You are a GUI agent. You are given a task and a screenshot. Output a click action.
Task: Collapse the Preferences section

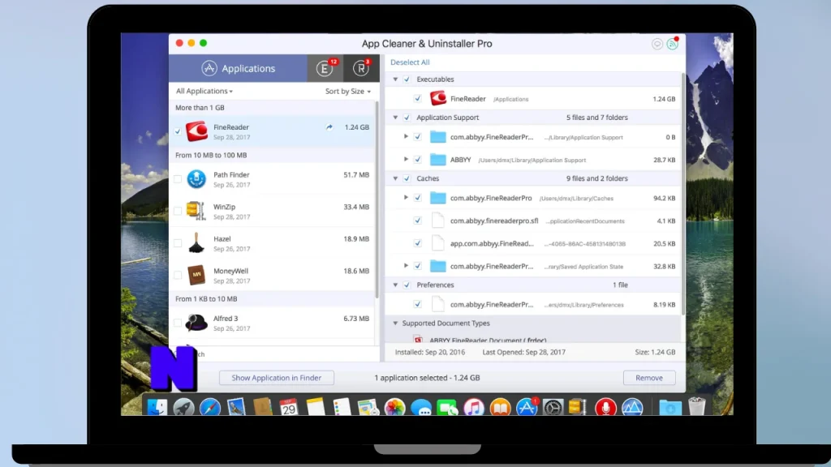click(x=395, y=285)
